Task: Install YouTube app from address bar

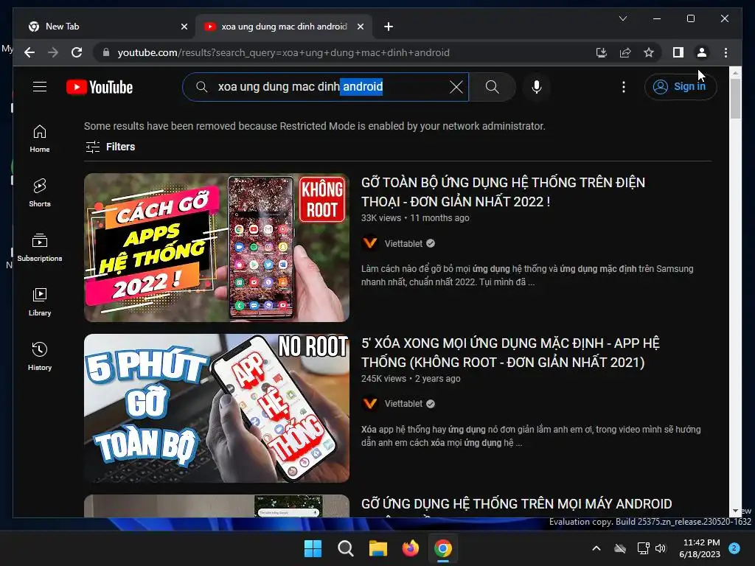Action: pyautogui.click(x=602, y=52)
